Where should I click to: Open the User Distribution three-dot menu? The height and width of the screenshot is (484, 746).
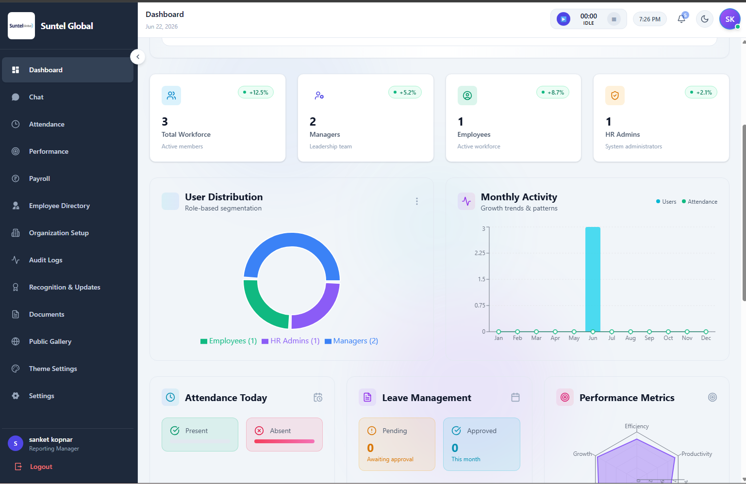[417, 201]
